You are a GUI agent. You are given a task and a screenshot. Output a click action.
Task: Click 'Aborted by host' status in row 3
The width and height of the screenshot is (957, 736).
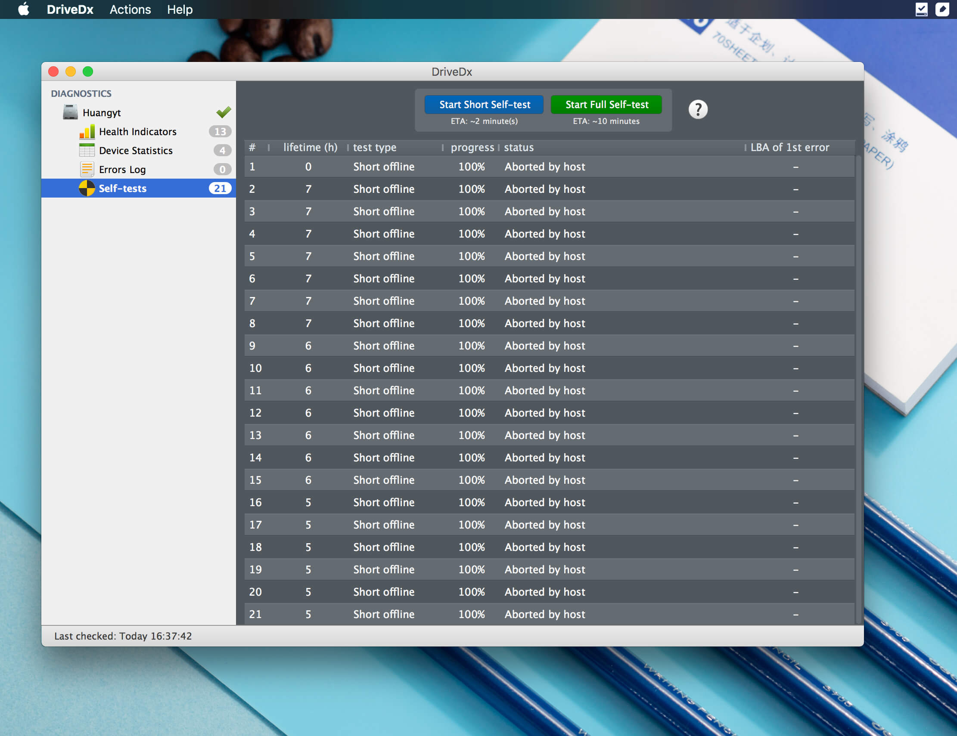click(545, 211)
